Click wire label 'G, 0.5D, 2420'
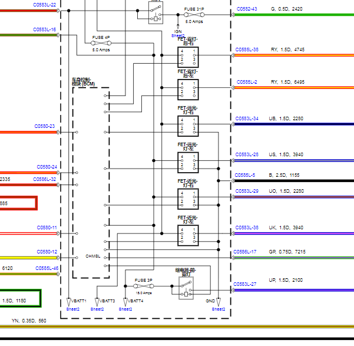This screenshot has height=346, width=354. [286, 9]
